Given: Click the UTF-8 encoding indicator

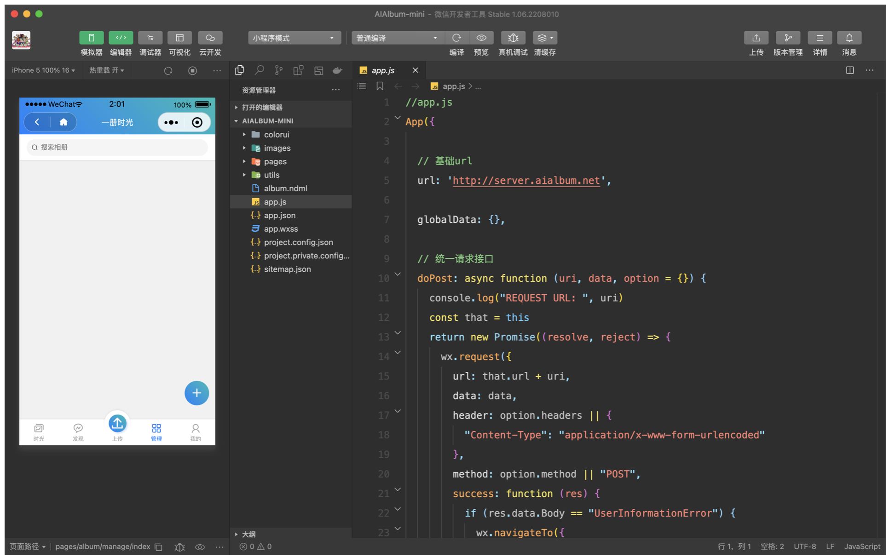Looking at the screenshot, I should tap(805, 547).
